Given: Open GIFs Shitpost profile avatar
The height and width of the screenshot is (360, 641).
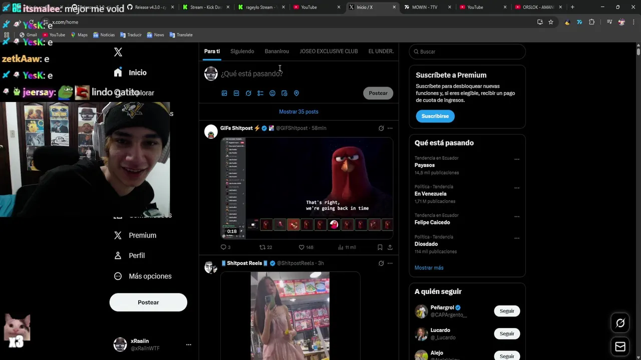Looking at the screenshot, I should [x=211, y=131].
